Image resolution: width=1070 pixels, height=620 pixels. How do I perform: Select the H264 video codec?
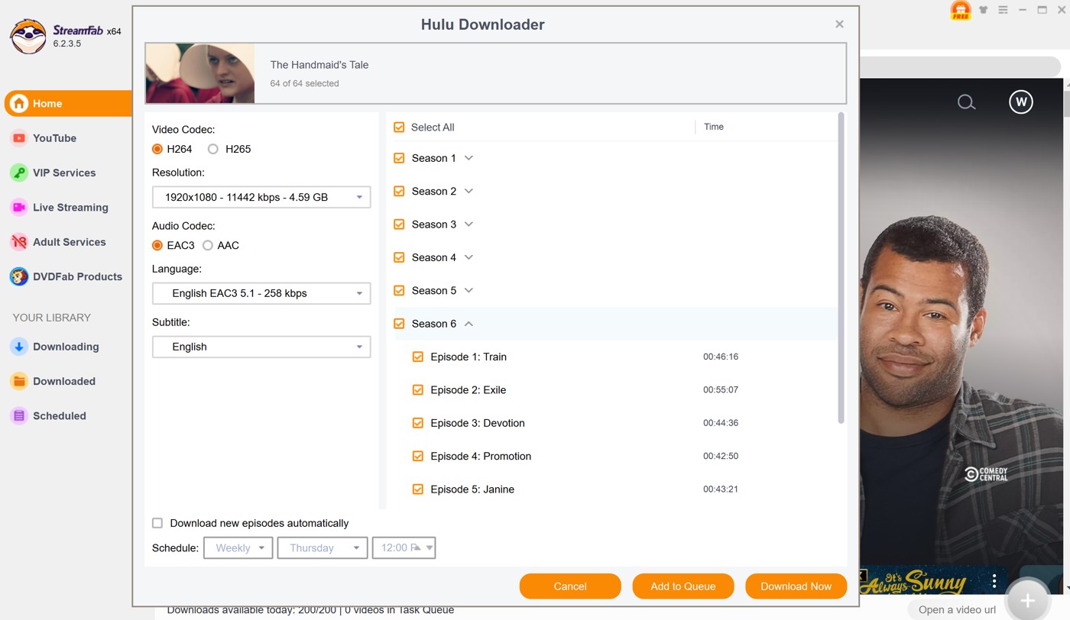(157, 149)
